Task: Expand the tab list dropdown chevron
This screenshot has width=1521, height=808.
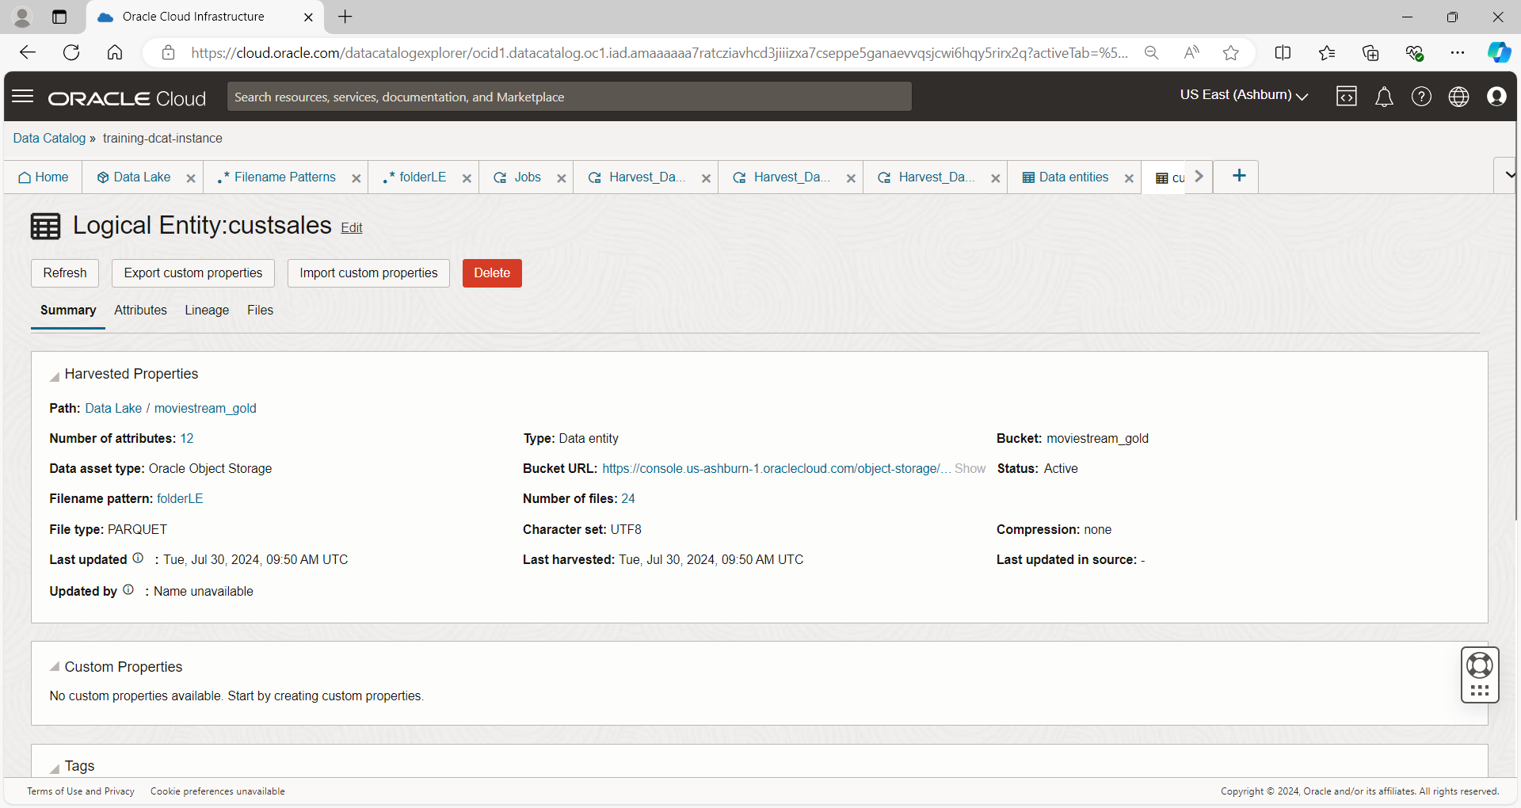Action: (x=1508, y=175)
